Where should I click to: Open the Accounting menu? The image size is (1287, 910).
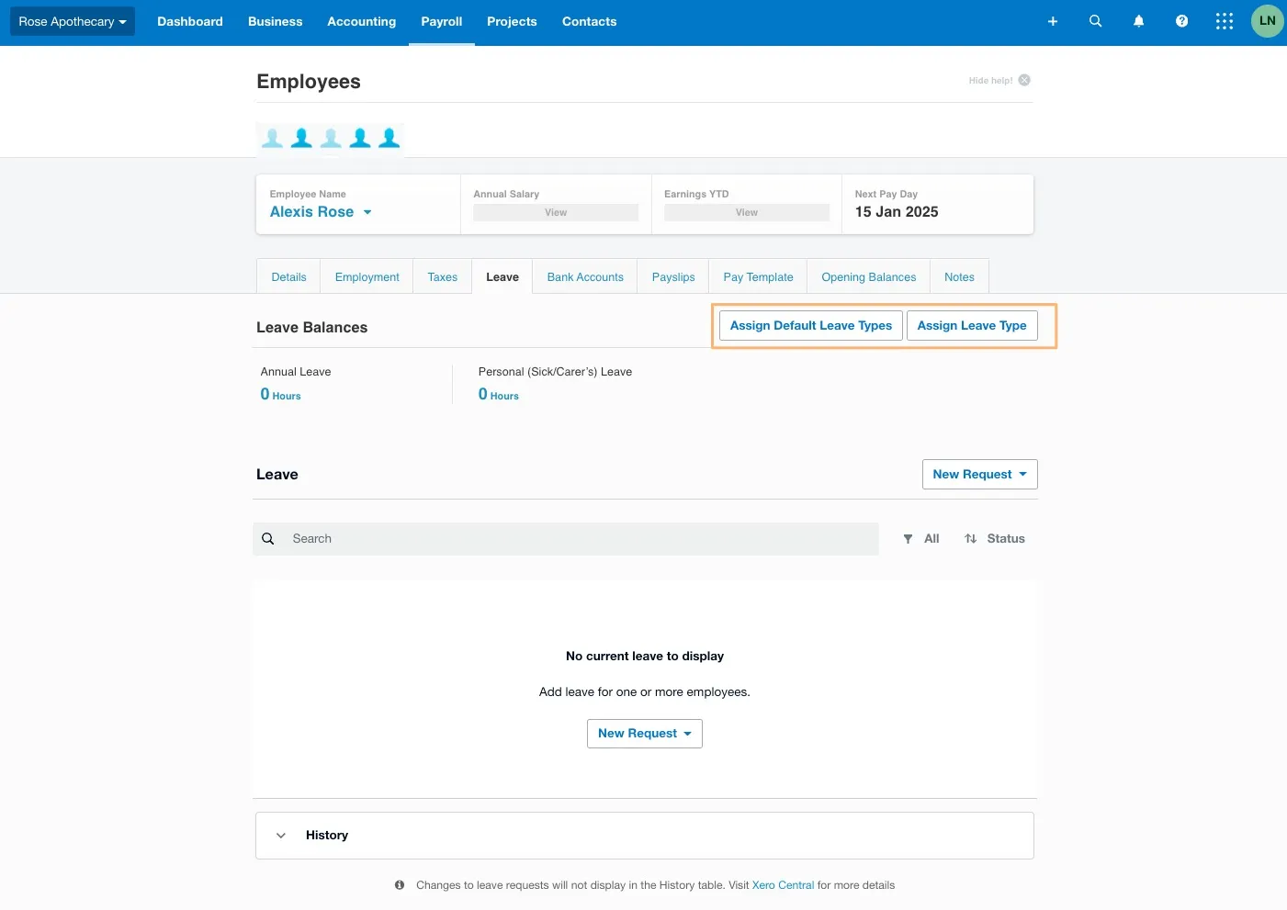(x=361, y=21)
